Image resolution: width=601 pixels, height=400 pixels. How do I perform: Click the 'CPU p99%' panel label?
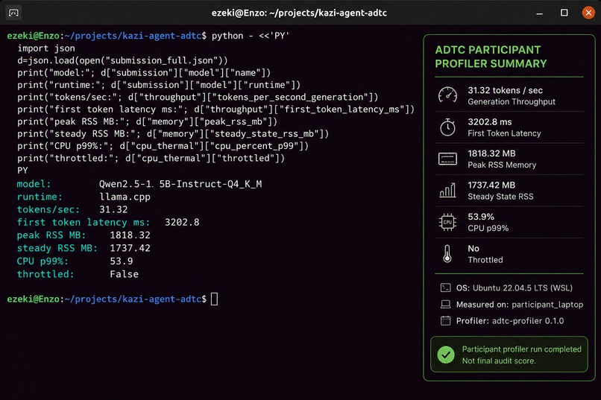point(488,228)
